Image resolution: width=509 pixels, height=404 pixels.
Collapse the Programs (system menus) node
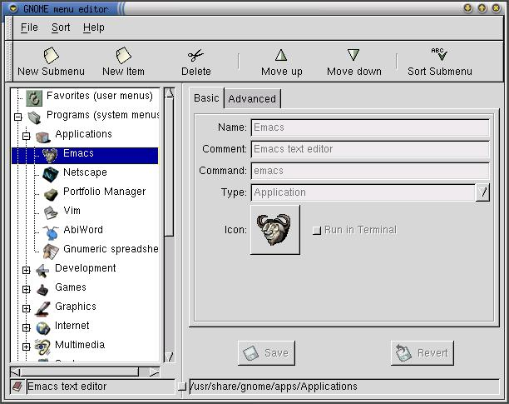[x=18, y=117]
